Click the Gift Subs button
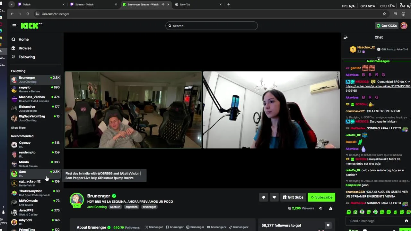The image size is (411, 231). (293, 197)
